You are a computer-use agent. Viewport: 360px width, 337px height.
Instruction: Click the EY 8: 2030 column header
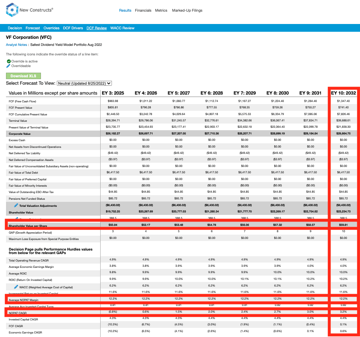(277, 93)
